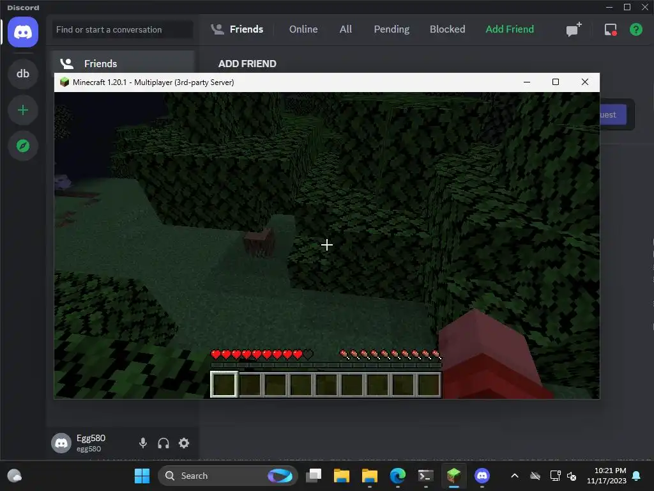Switch to the Blocked tab
This screenshot has height=491, width=654.
[x=447, y=29]
